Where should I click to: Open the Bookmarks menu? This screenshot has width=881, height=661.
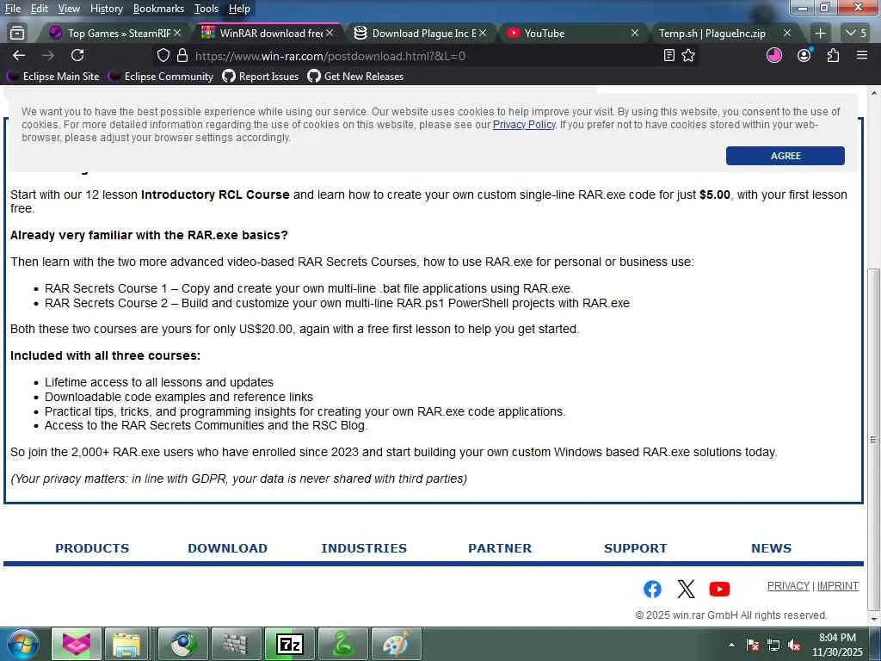[x=158, y=9]
